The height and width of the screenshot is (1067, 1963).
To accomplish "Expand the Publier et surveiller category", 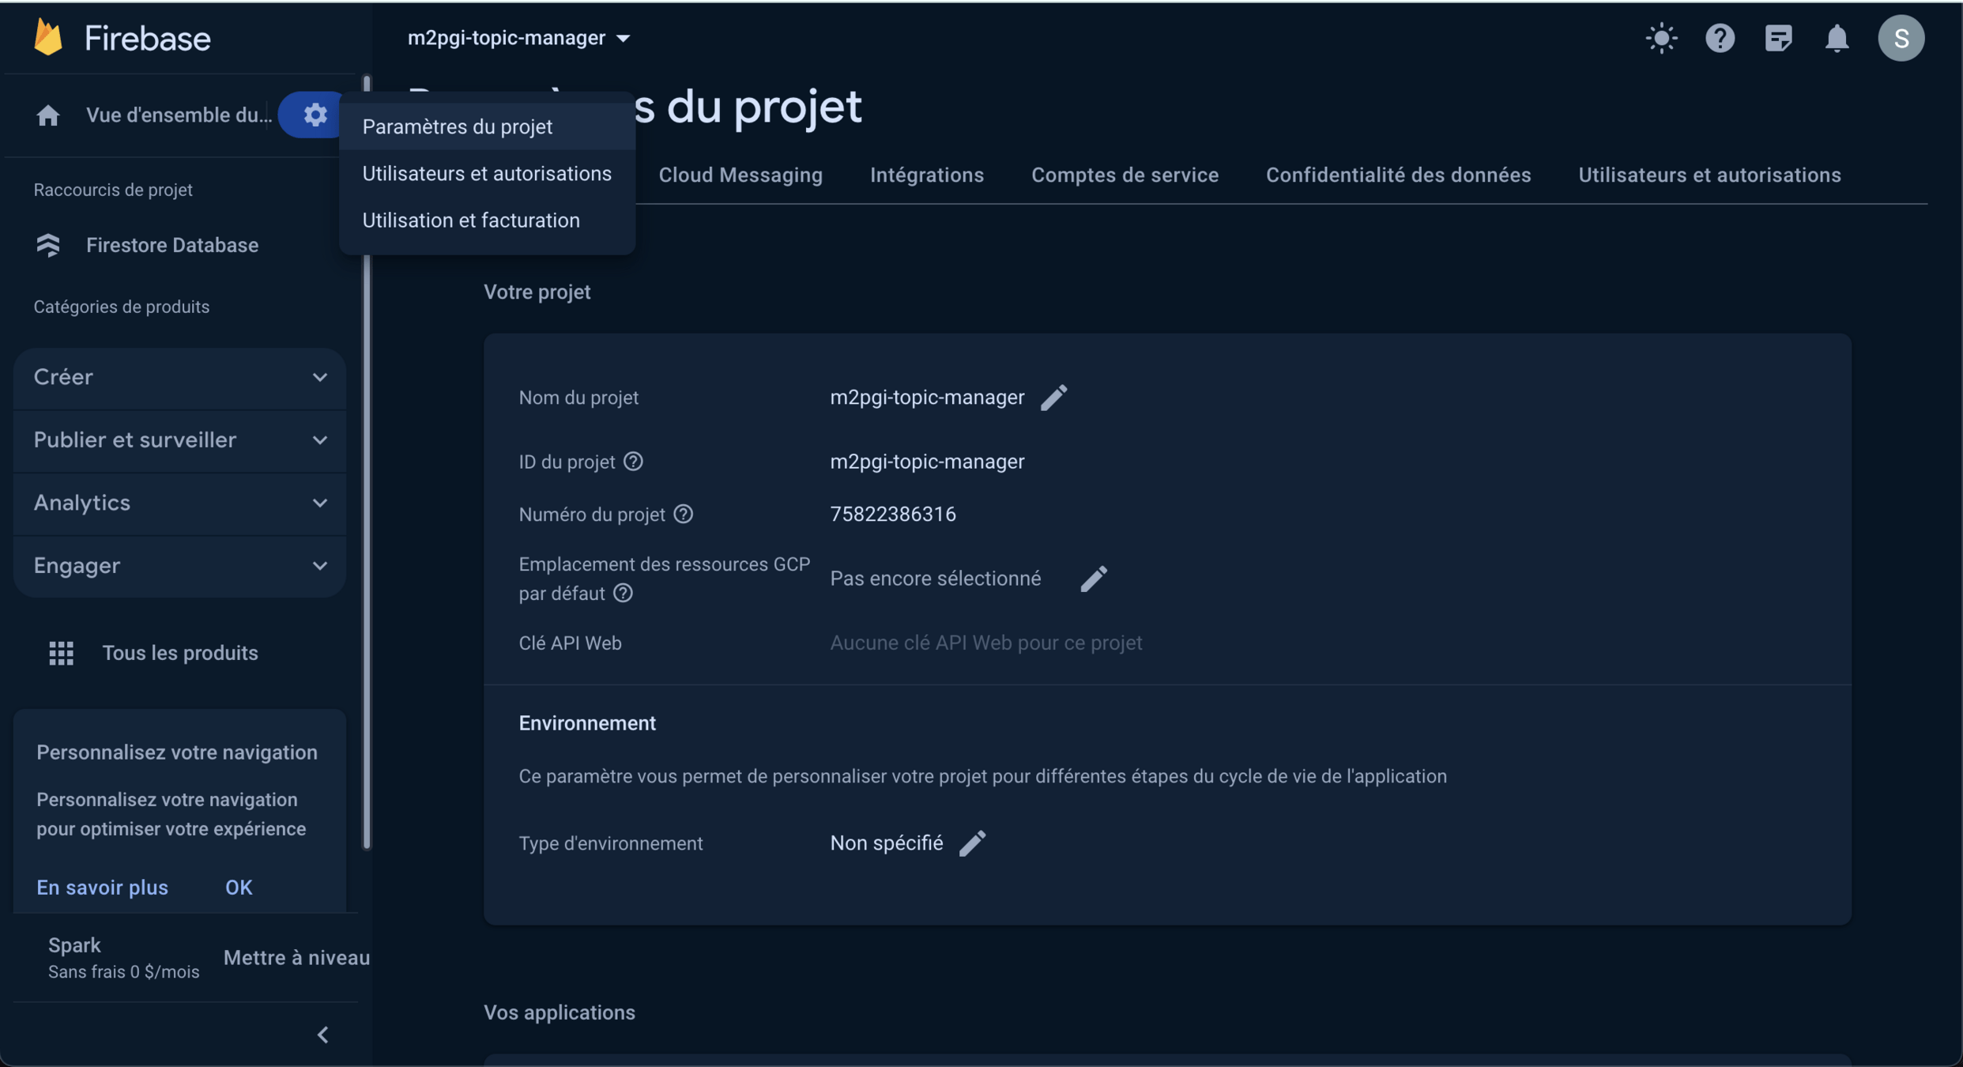I will coord(179,440).
